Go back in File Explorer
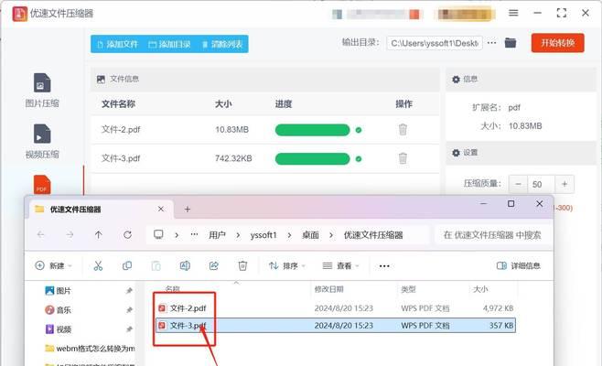 pyautogui.click(x=40, y=234)
